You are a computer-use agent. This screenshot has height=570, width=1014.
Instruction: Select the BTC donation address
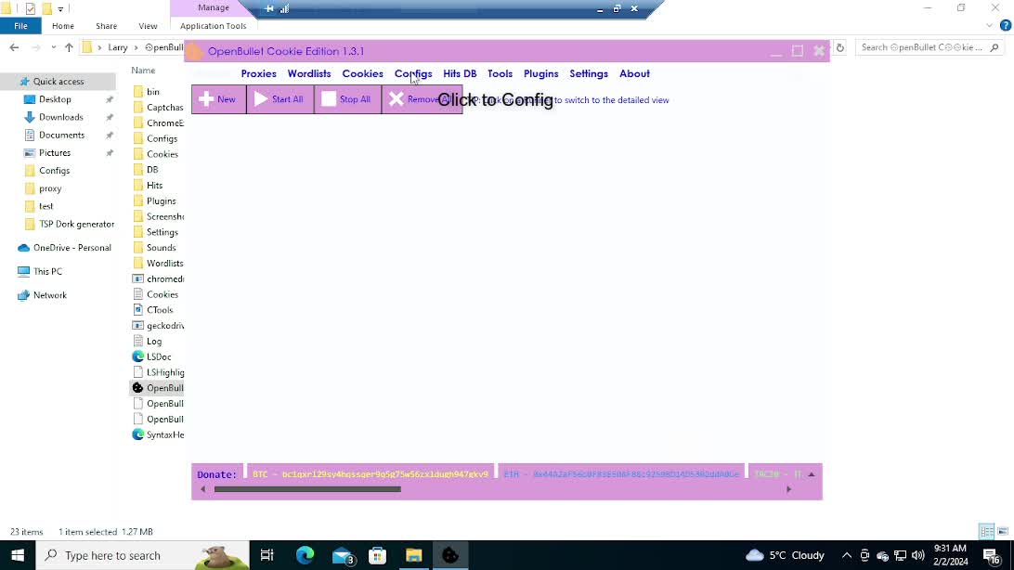(x=370, y=473)
